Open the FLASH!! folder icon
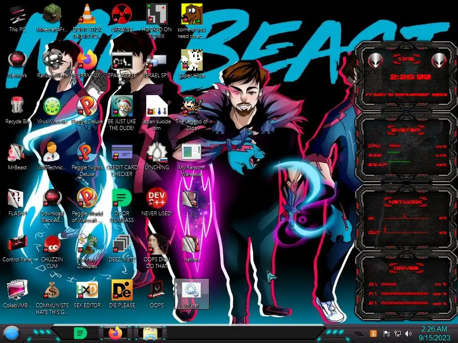Image resolution: width=458 pixels, height=343 pixels. coord(17,202)
